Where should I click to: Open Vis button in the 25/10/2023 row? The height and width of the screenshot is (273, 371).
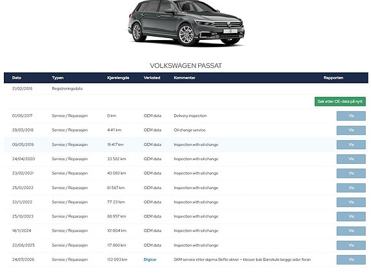pos(351,216)
